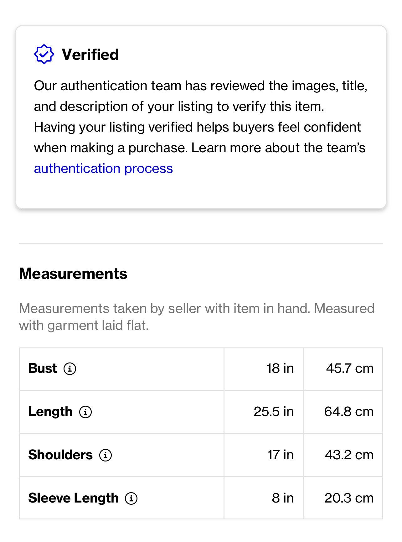The image size is (402, 542).
Task: Open info icon next to Length
Action: (85, 412)
